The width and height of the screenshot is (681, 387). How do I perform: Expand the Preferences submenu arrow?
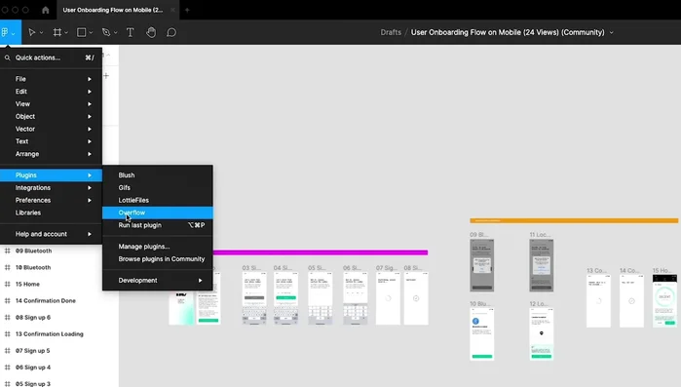click(90, 200)
